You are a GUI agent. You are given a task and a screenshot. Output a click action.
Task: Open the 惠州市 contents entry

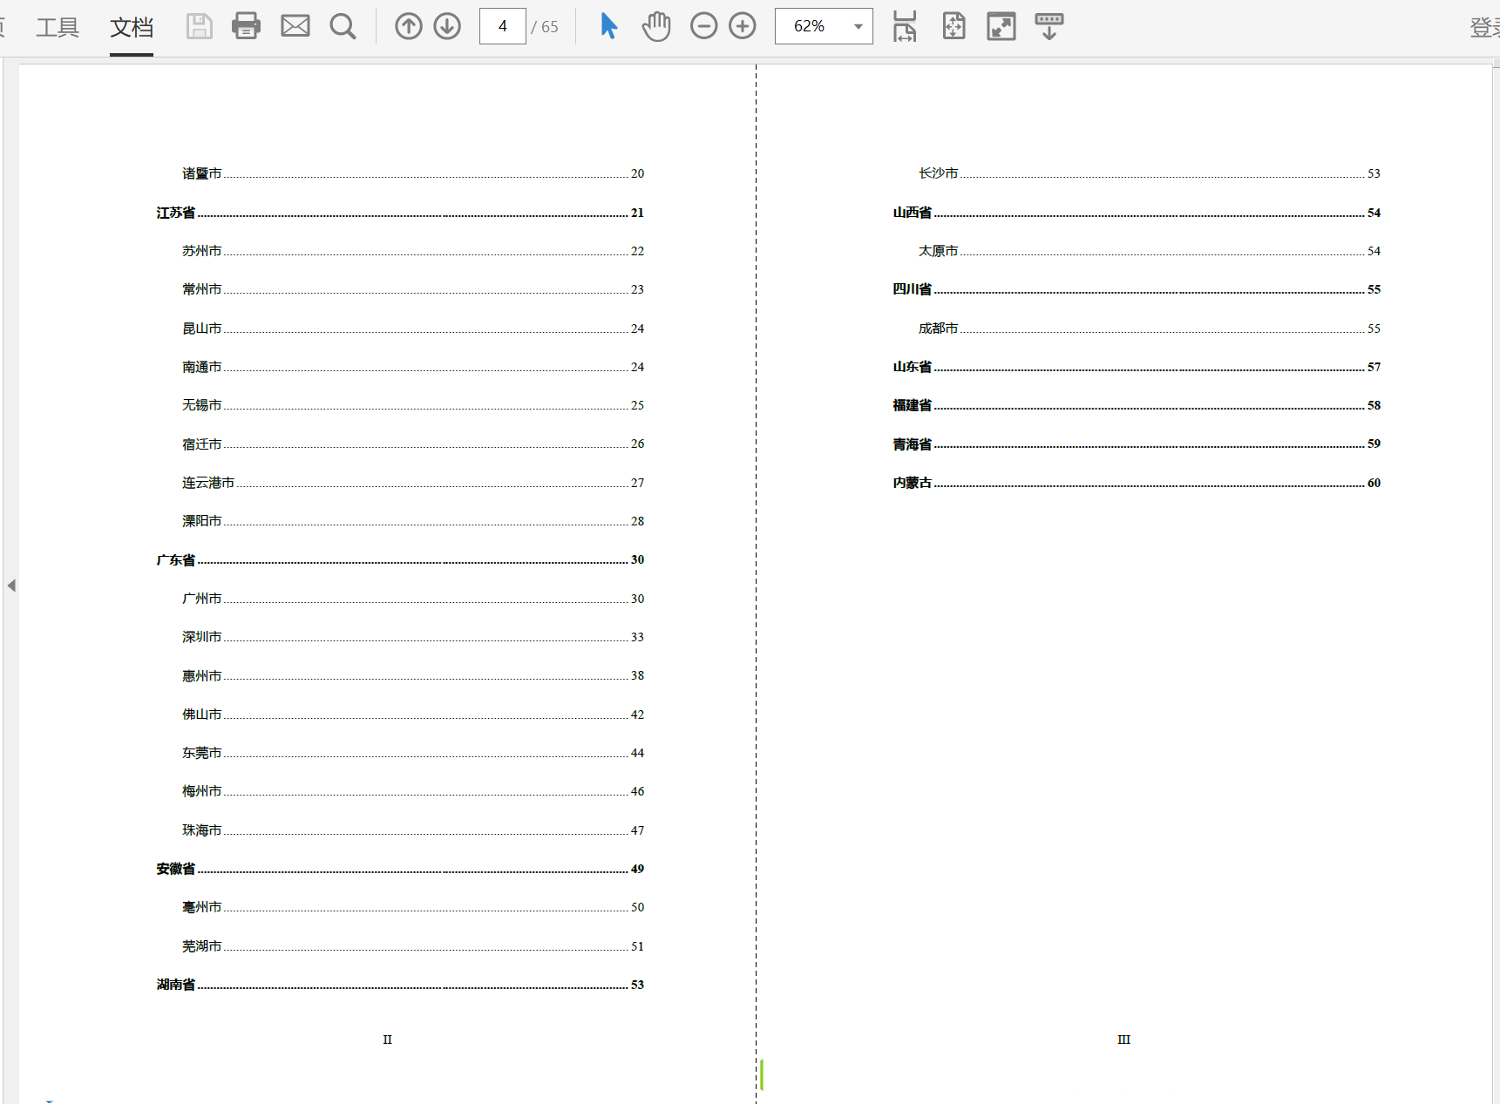(x=413, y=675)
